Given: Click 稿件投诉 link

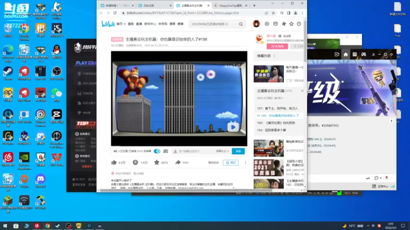Looking at the screenshot, I should click(x=213, y=163).
